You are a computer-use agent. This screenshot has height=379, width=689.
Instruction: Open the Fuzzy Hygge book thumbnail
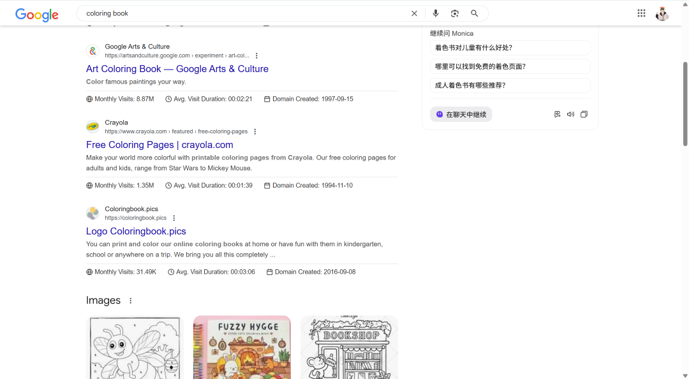tap(242, 347)
